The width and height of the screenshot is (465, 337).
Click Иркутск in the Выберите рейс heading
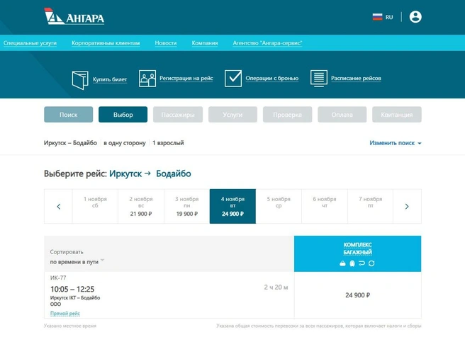125,173
